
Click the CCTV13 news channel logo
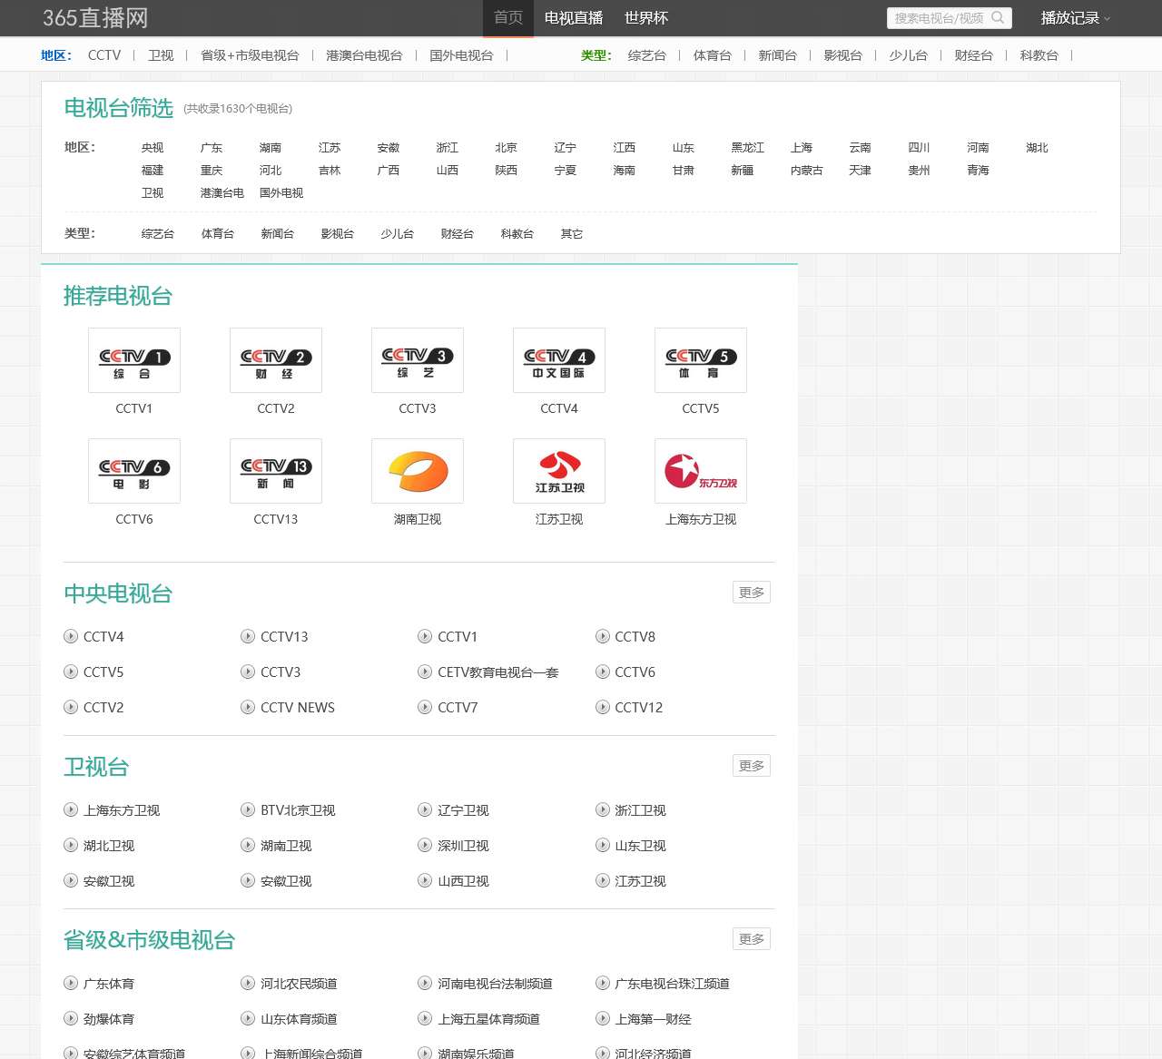[x=275, y=470]
